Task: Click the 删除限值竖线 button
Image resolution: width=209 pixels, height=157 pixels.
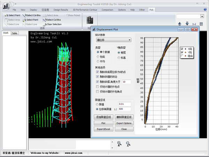Action: (x=124, y=117)
